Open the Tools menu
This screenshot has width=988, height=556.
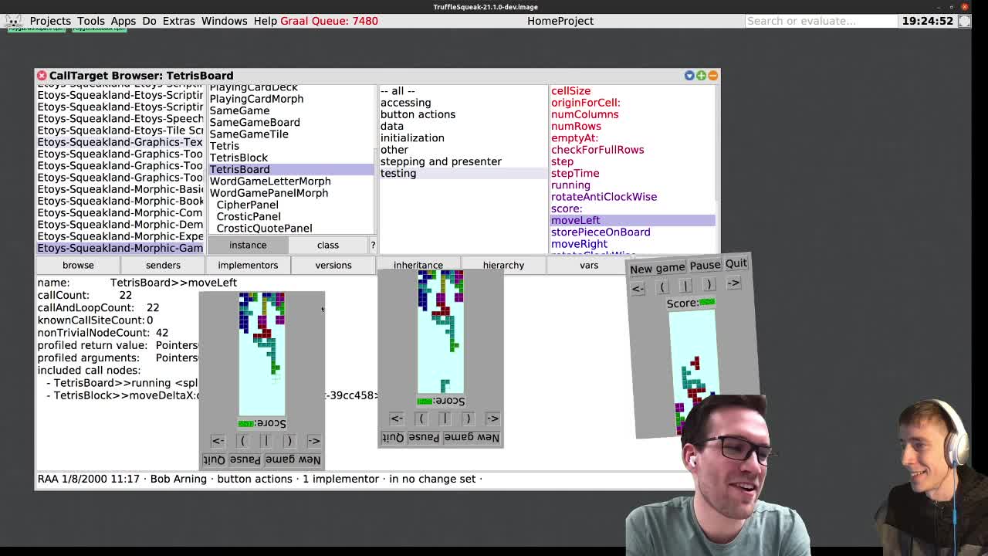[90, 21]
